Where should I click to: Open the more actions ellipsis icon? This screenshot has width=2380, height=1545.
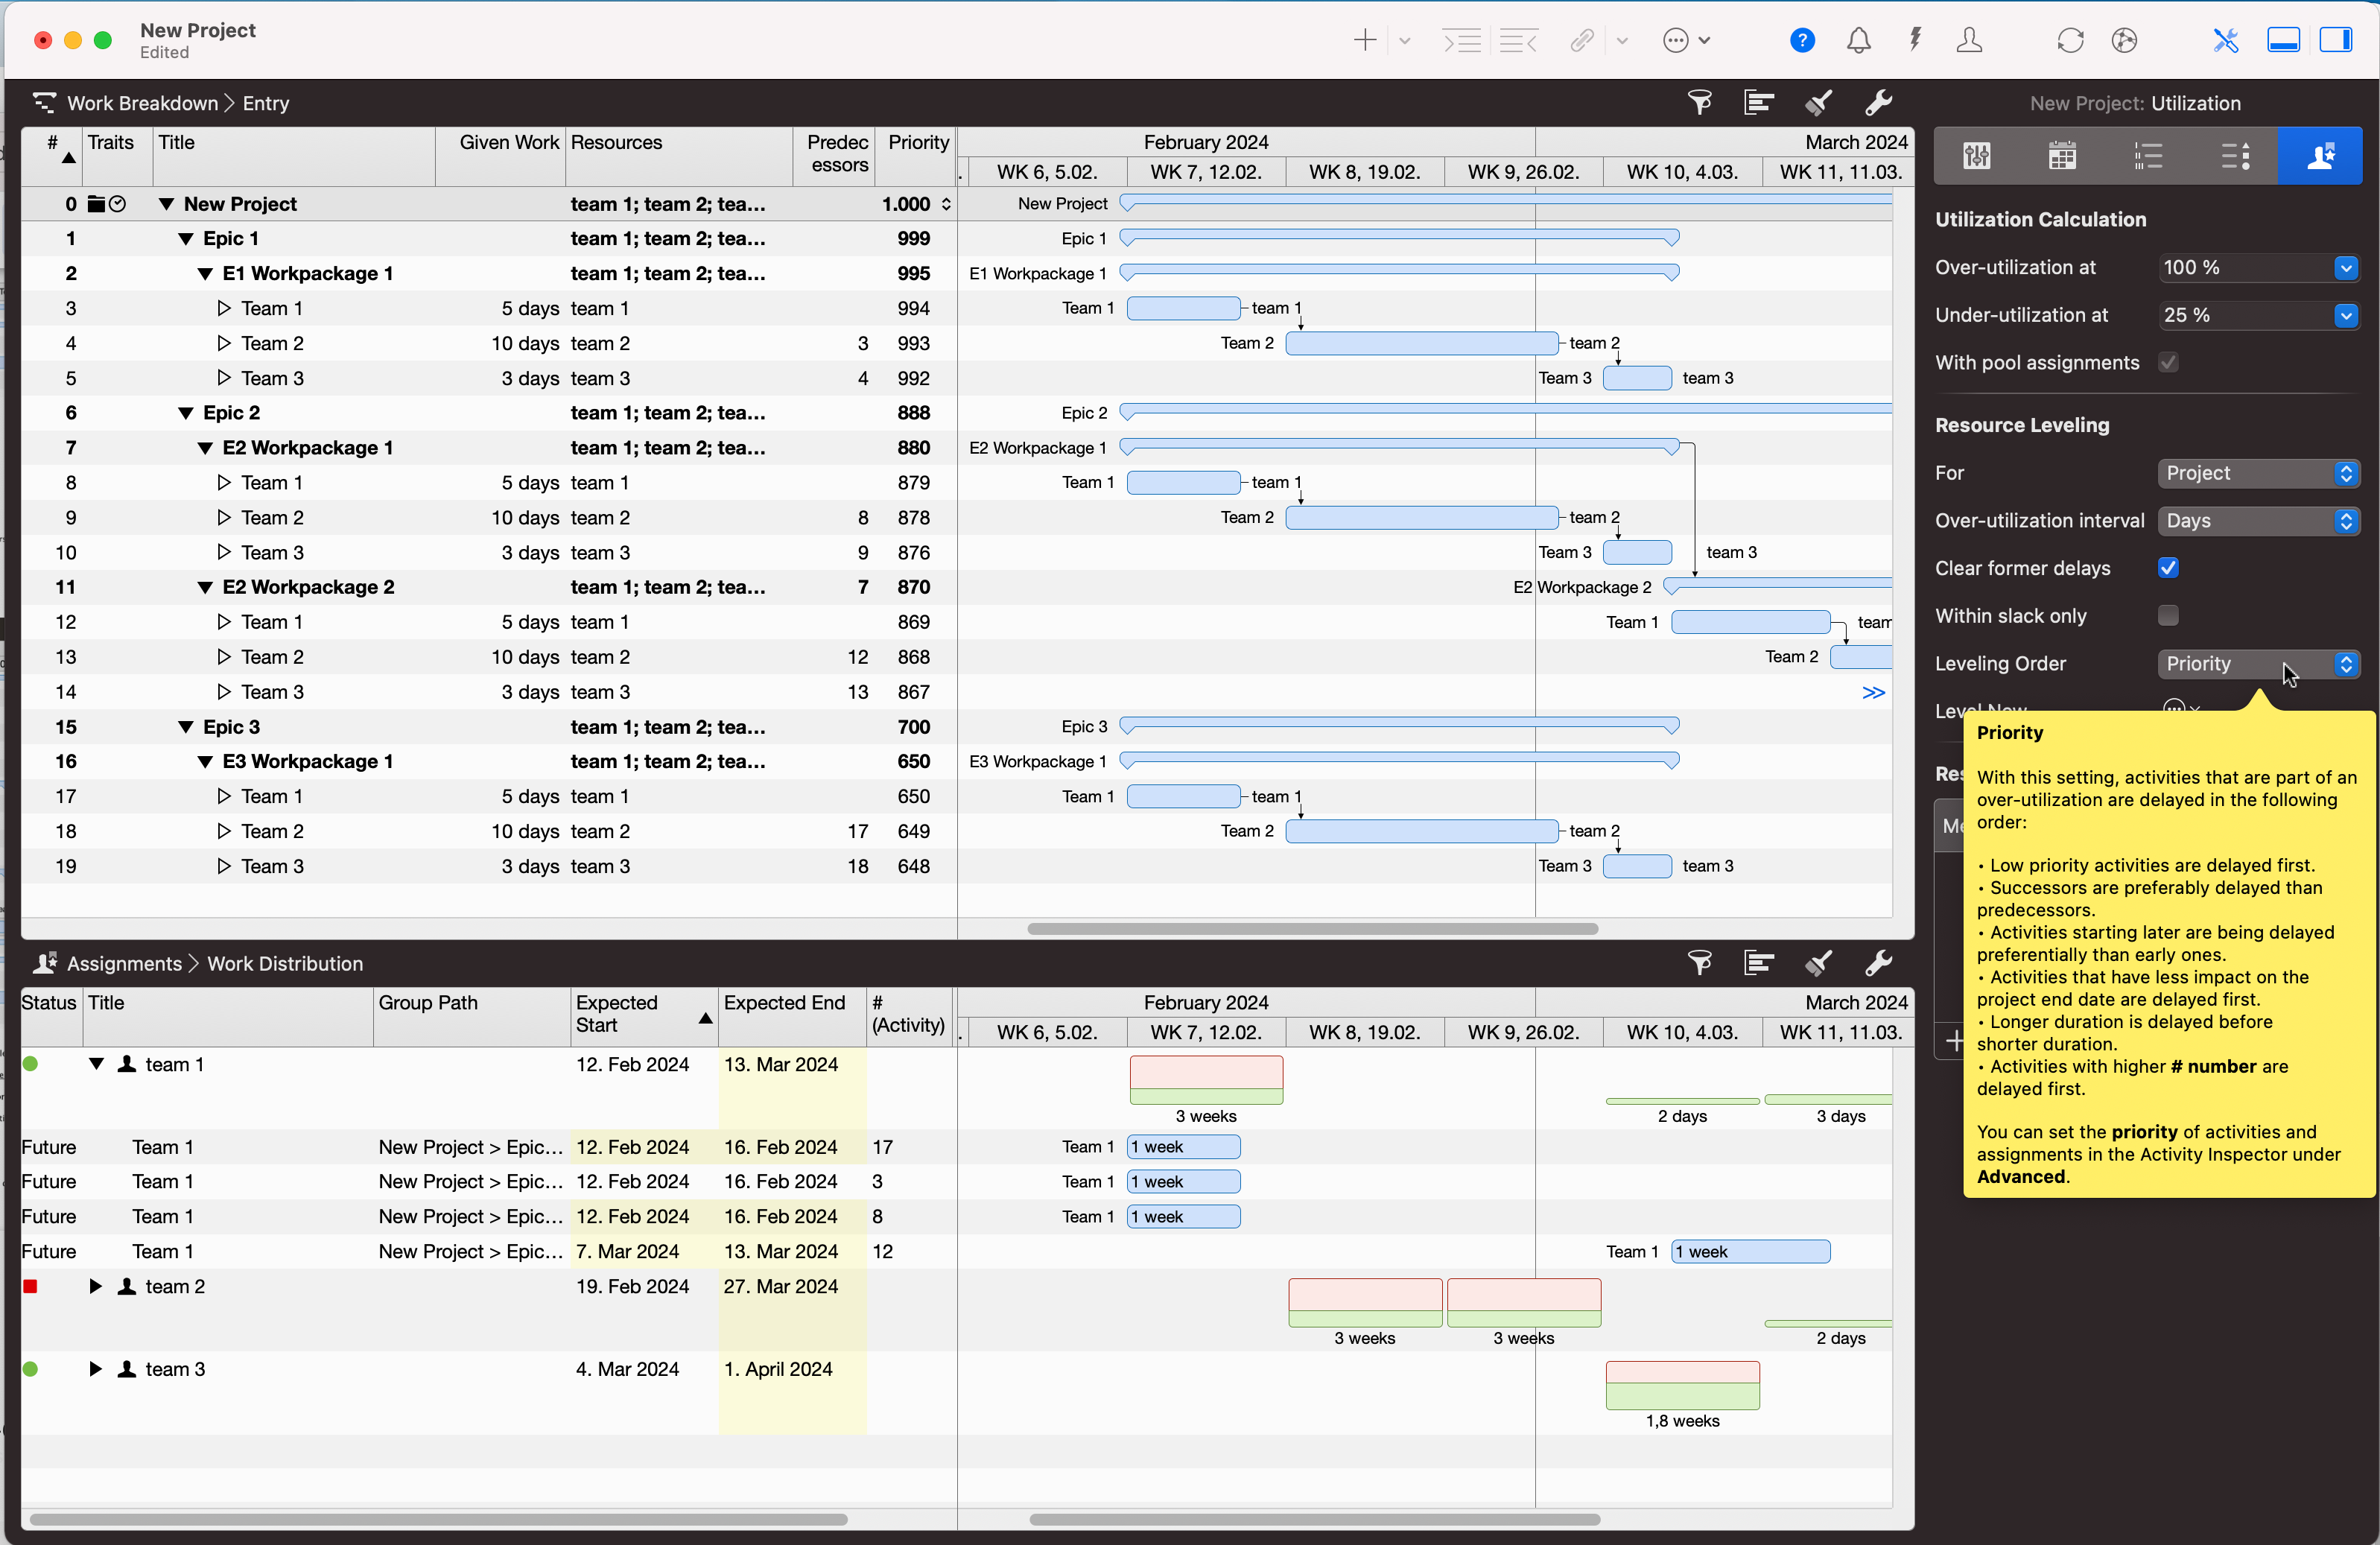click(x=1676, y=40)
